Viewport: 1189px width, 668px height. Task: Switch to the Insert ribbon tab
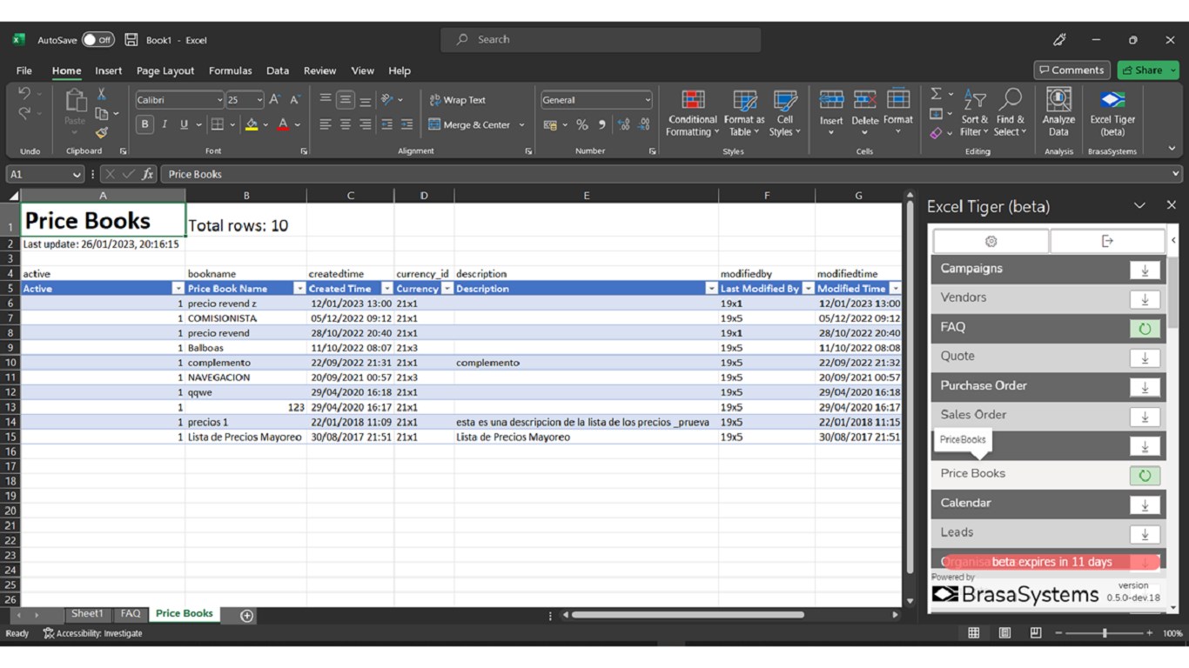click(x=108, y=70)
